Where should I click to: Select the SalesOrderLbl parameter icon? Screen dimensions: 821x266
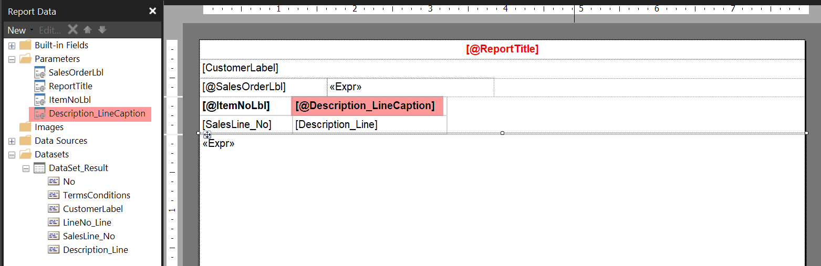point(40,72)
